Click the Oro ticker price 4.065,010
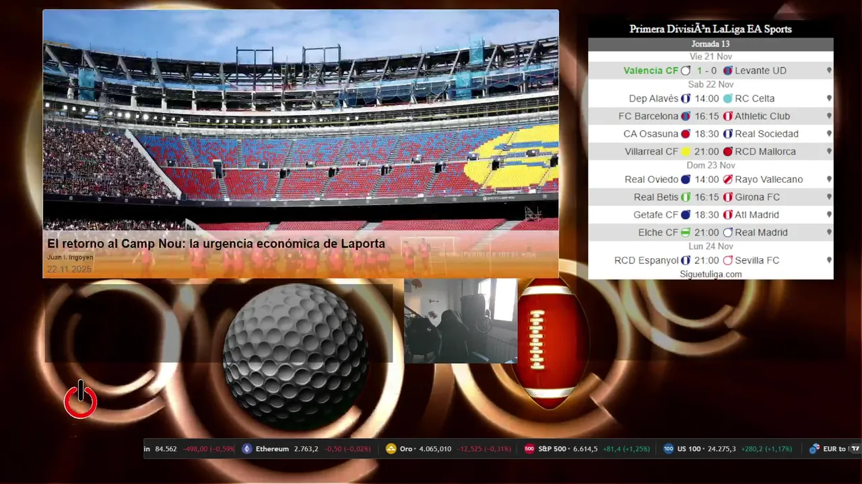862x484 pixels. point(435,449)
